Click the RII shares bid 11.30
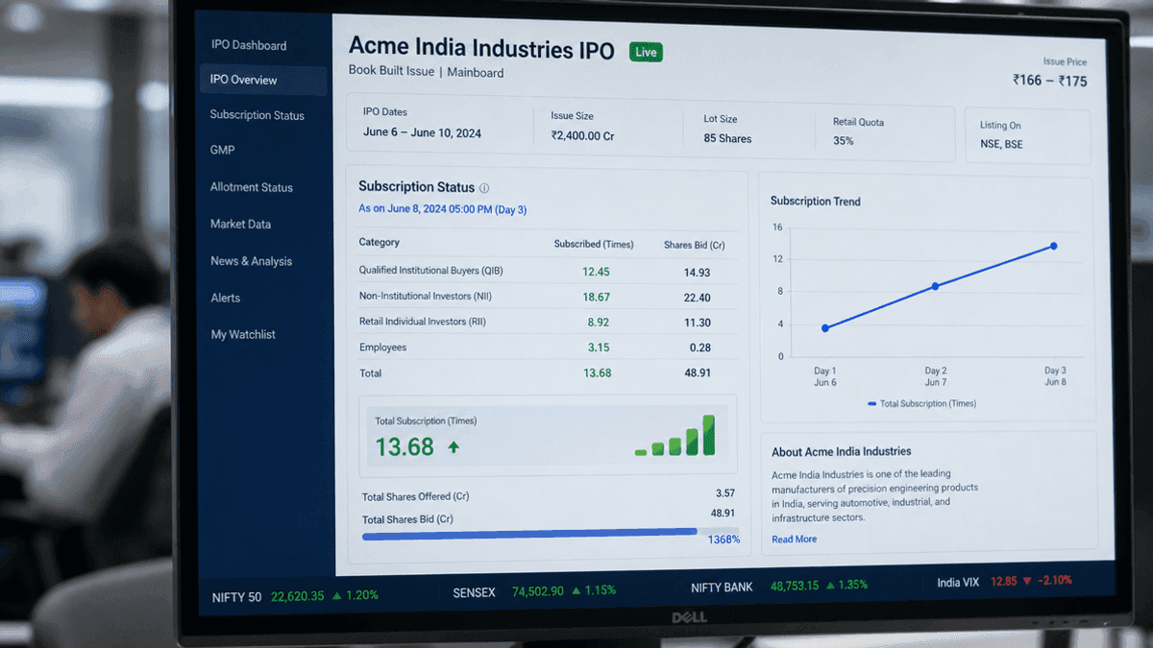This screenshot has width=1153, height=648. click(x=697, y=324)
